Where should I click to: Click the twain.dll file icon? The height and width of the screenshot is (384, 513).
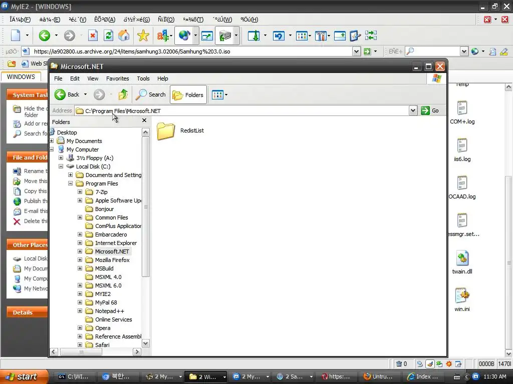[x=462, y=258]
